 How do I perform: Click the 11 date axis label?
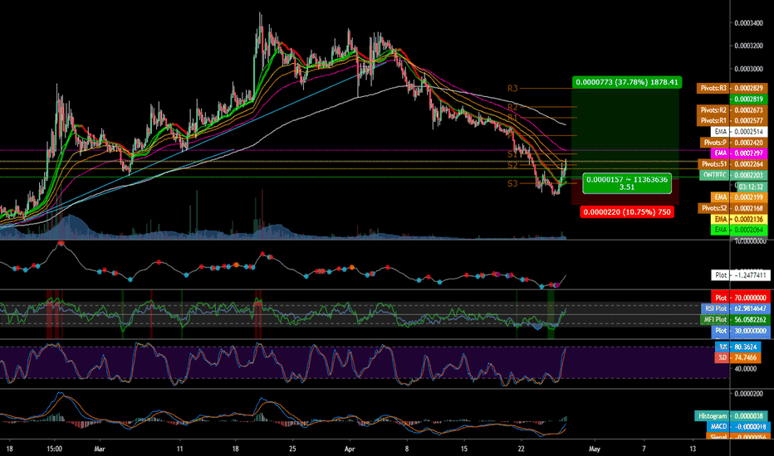179,449
